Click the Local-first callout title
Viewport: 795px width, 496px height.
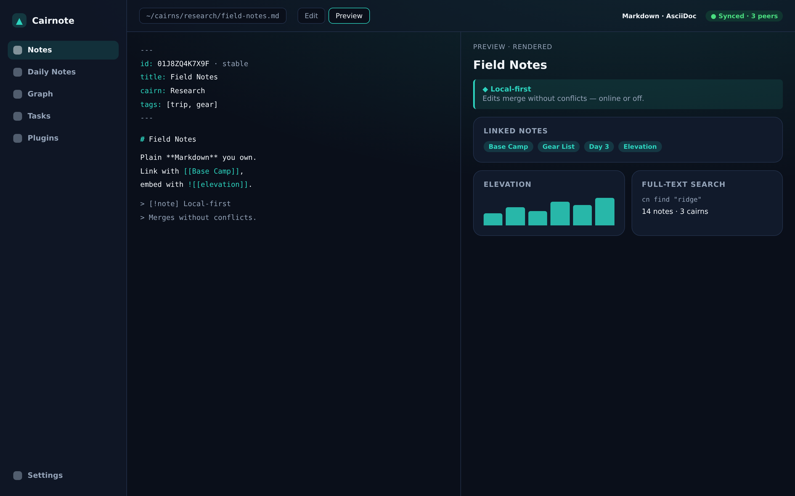point(510,89)
